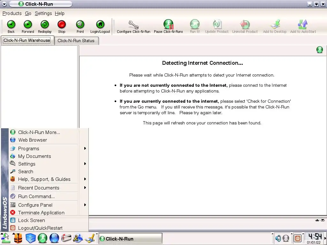Open the globe web browser taskbar icon
Viewport: 327px width, 245px height.
tap(54, 239)
